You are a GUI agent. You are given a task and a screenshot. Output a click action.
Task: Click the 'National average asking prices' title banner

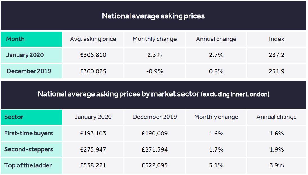153,16
